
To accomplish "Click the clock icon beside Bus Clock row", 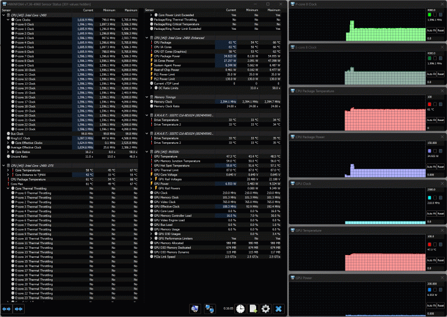I will pos(8,134).
